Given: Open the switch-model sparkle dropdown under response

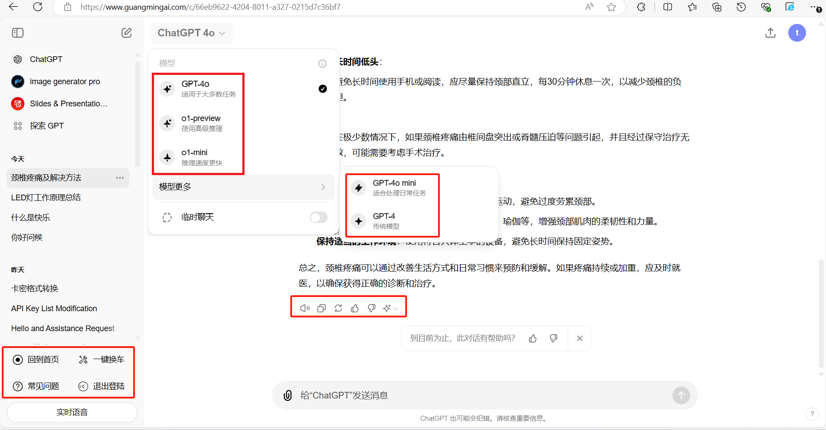Looking at the screenshot, I should click(391, 308).
